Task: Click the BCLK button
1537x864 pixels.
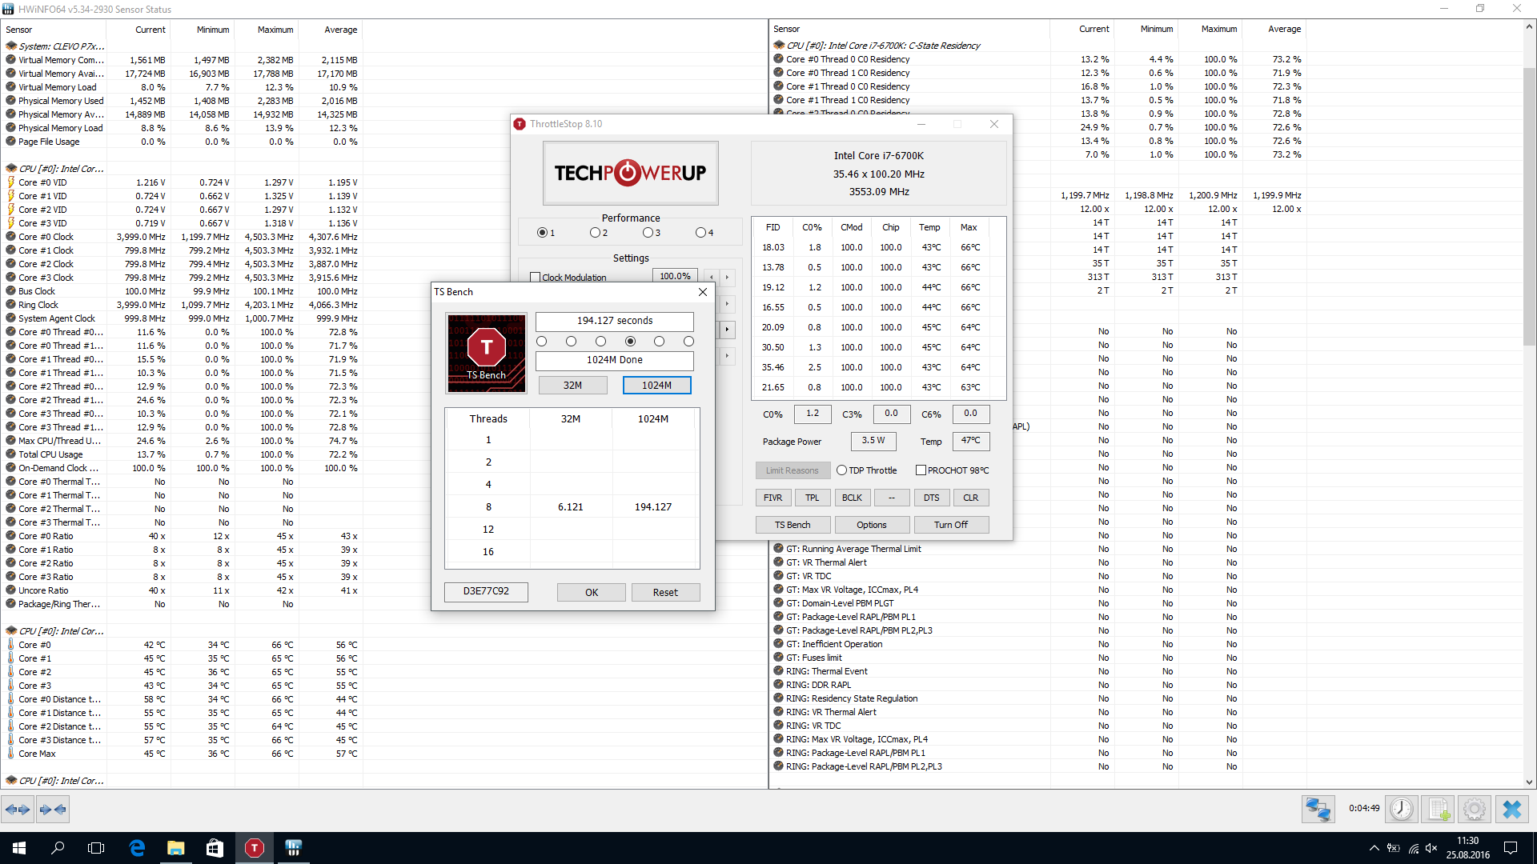Action: click(852, 498)
